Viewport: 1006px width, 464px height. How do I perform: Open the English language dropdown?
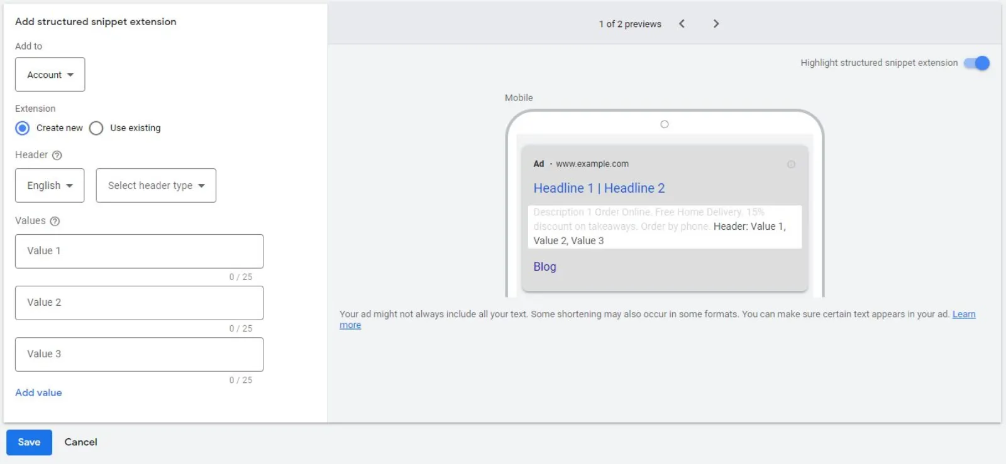(50, 185)
